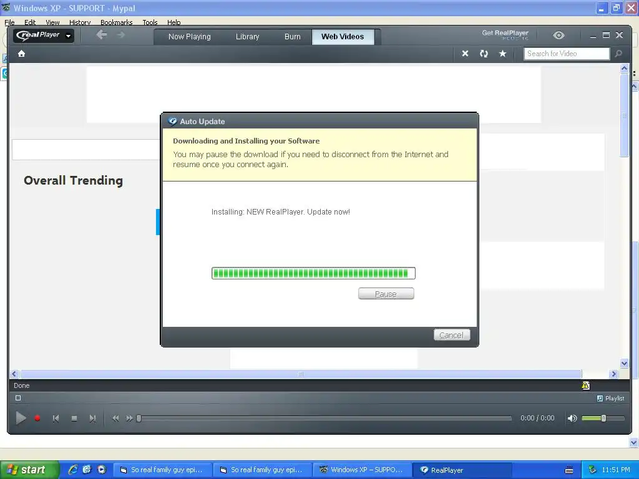The height and width of the screenshot is (479, 639).
Task: Click the warning icon in status bar
Action: tap(585, 385)
